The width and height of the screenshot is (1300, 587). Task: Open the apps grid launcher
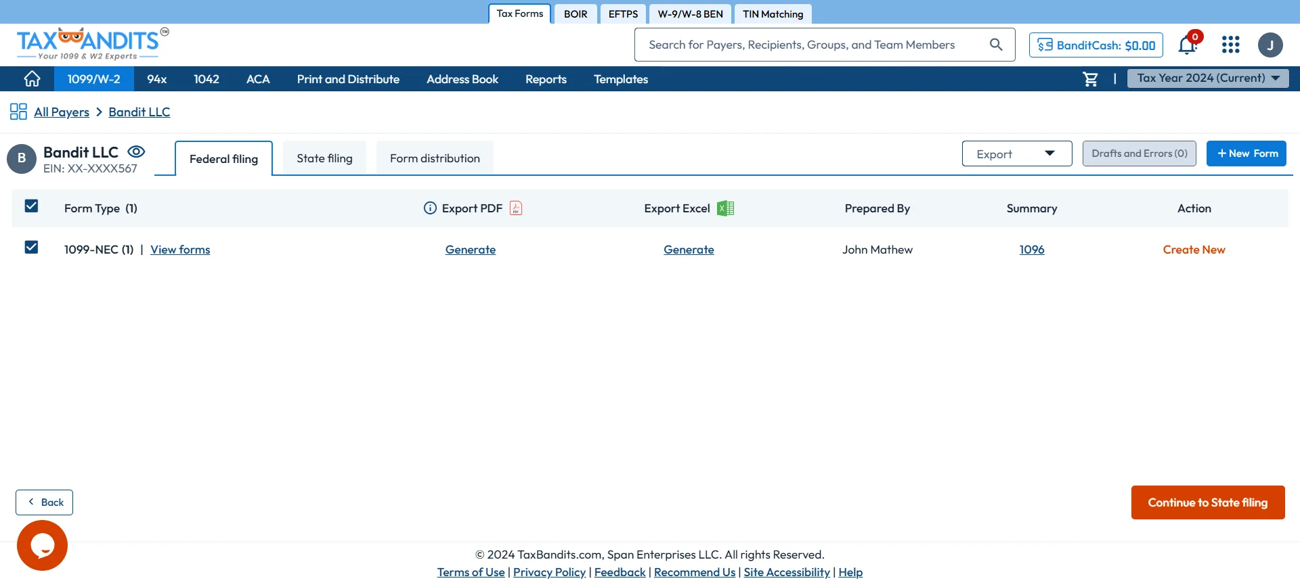click(1231, 45)
